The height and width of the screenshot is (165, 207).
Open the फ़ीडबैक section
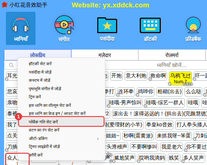pyautogui.click(x=193, y=29)
